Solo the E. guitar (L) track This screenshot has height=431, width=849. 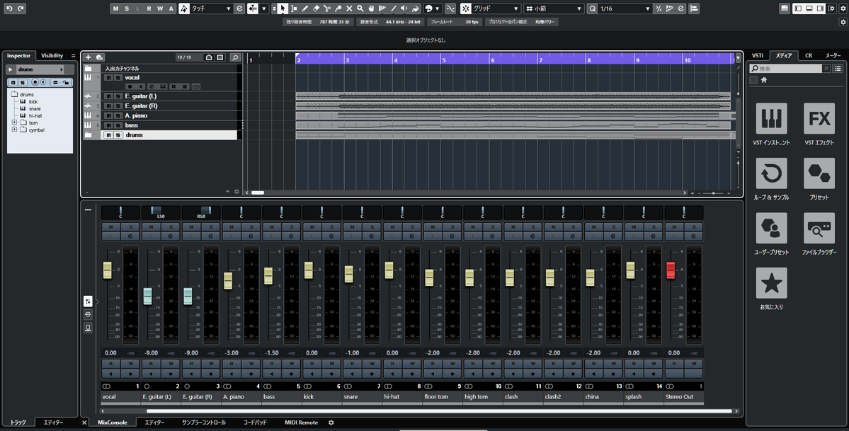(118, 96)
